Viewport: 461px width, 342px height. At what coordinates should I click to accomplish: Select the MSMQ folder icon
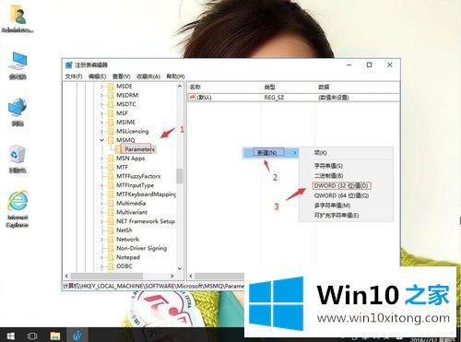point(111,140)
